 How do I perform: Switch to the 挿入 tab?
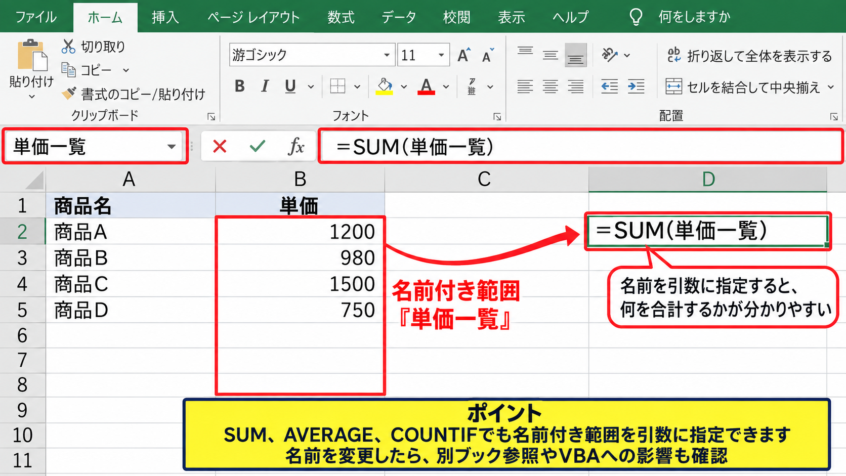click(x=165, y=17)
